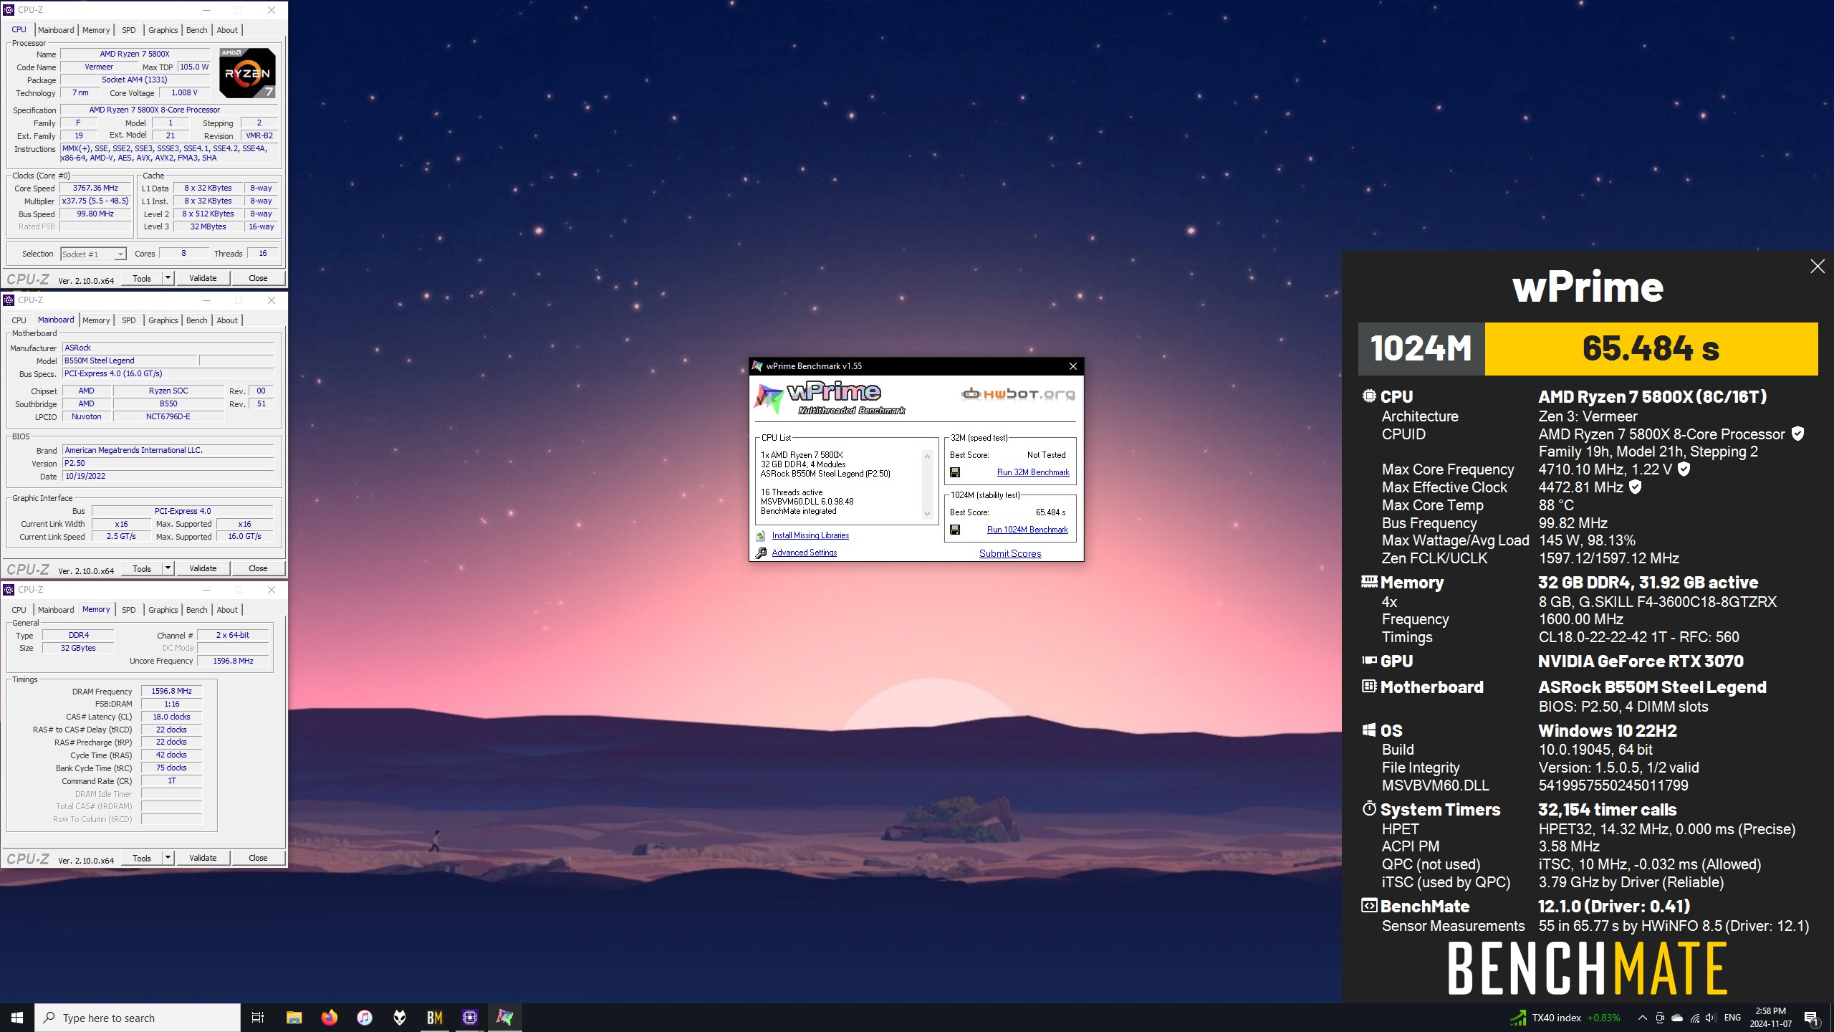Image resolution: width=1834 pixels, height=1032 pixels.
Task: Click the DRAM Frequency value 1596.8 MHz
Action: [x=171, y=692]
